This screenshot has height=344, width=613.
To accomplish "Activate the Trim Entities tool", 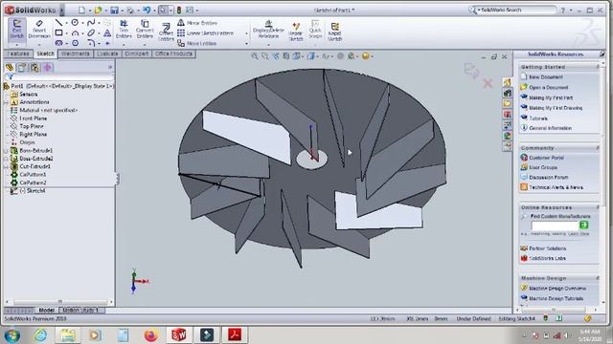I will [124, 30].
